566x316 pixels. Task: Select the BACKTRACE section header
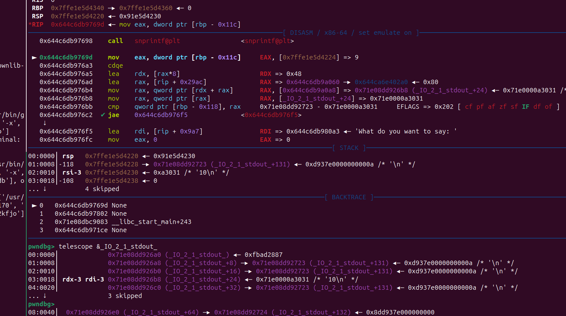point(349,197)
